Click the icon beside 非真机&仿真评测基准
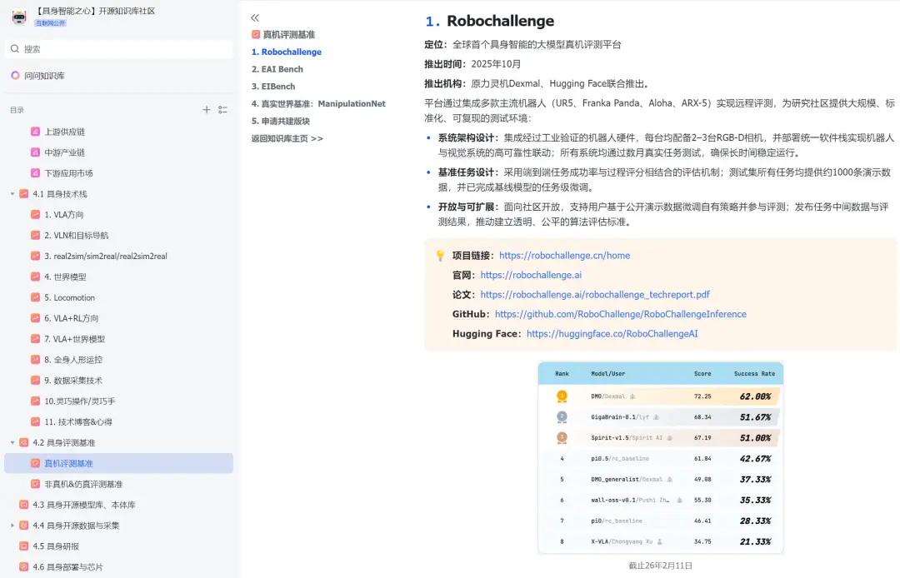The height and width of the screenshot is (578, 900). coord(35,484)
